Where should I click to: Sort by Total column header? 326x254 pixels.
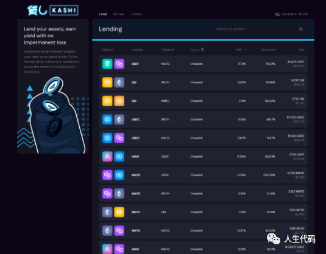point(301,50)
